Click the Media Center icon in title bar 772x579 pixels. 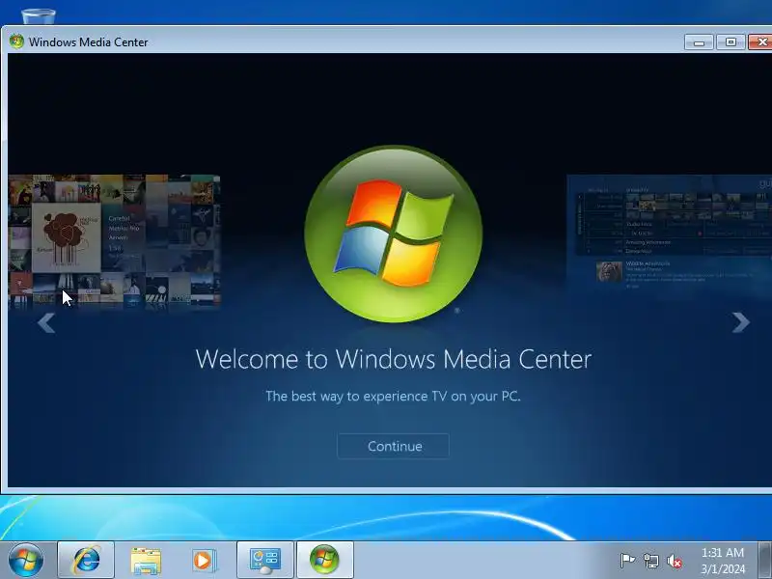coord(16,41)
